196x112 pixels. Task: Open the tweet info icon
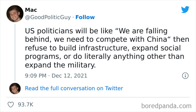[185, 76]
